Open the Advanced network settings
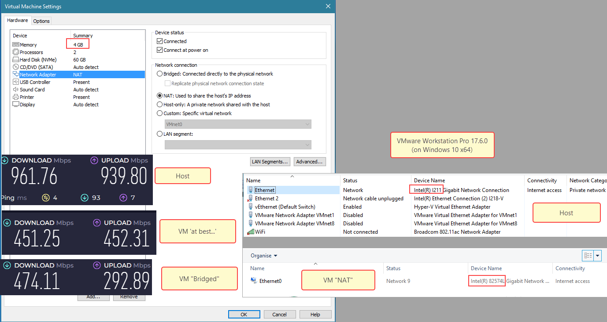Screen dimensions: 607x322 coord(310,162)
